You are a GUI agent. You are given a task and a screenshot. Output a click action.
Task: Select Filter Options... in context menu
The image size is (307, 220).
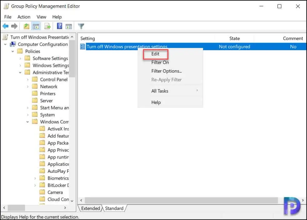click(x=170, y=71)
